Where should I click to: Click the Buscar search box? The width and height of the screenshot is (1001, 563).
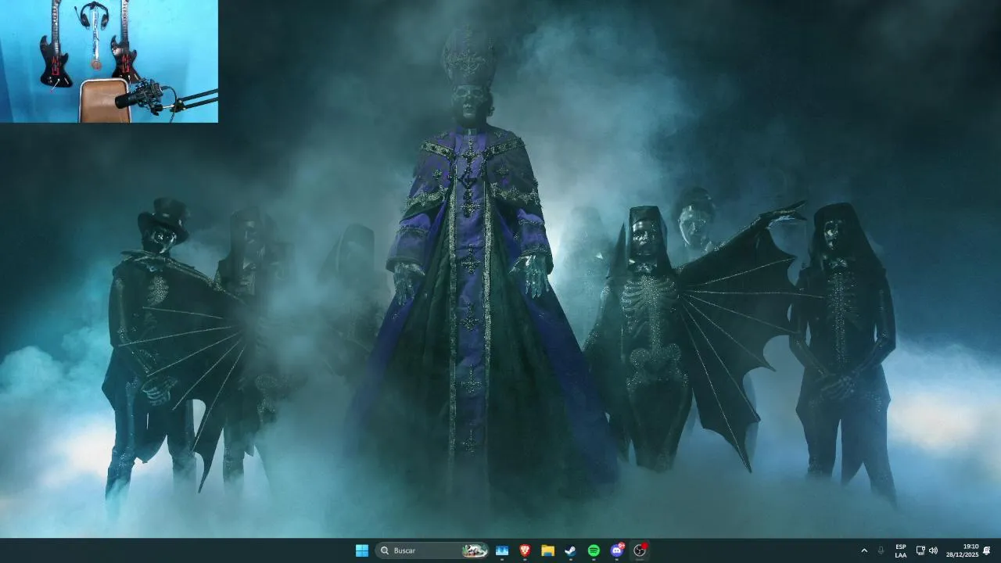click(x=432, y=550)
